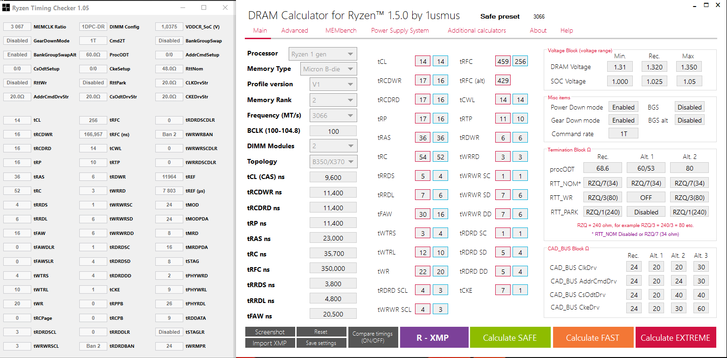Click the RTT_WR Alt. 1 OFF value
727x358 pixels.
tap(646, 197)
